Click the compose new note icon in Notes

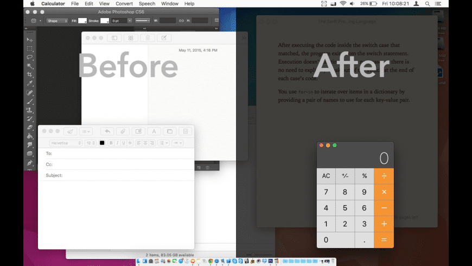[x=164, y=38]
